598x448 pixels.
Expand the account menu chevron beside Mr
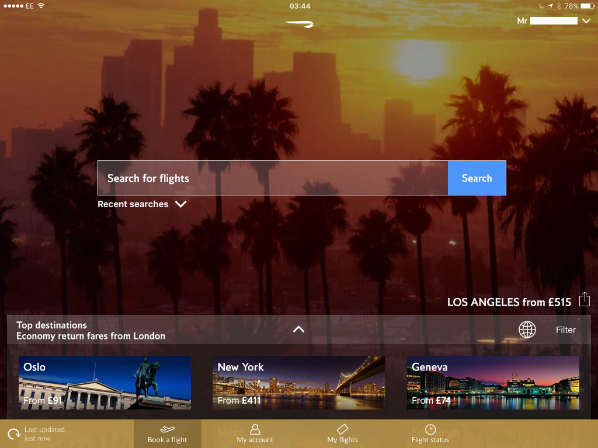[586, 21]
